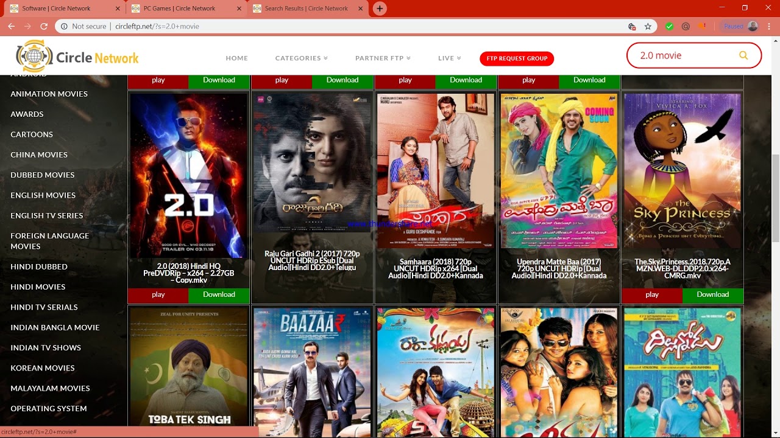Open the Raju Gari Gadhi 2 (2017) 720p title
The width and height of the screenshot is (780, 438).
click(x=312, y=260)
